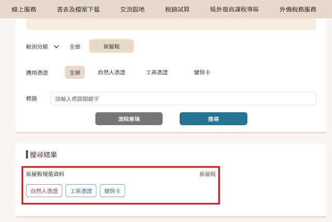The image size is (332, 222).
Task: Click the 工商憑證 tag in results
Action: point(81,191)
